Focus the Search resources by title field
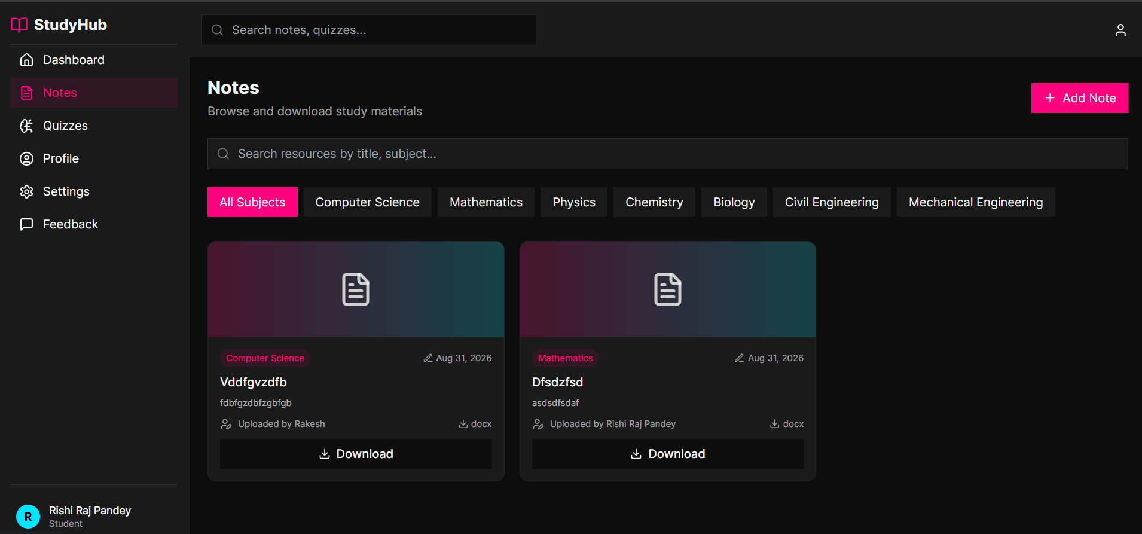 668,154
